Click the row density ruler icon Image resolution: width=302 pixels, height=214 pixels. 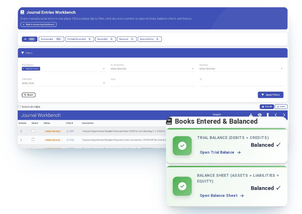point(268,115)
